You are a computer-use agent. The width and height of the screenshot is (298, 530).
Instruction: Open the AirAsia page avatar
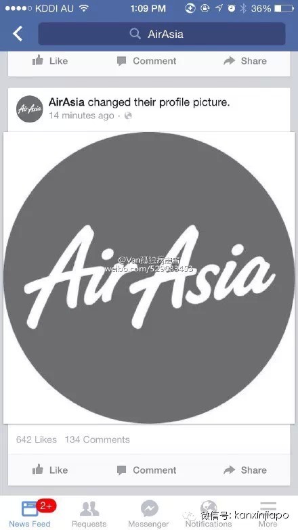tap(30, 108)
